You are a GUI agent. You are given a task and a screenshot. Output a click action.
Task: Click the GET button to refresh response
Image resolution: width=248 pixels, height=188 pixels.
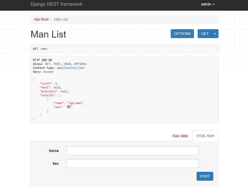[205, 34]
